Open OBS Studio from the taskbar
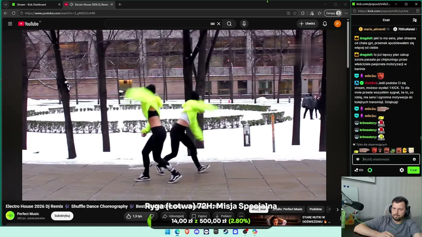Image resolution: width=422 pixels, height=237 pixels. pyautogui.click(x=245, y=232)
